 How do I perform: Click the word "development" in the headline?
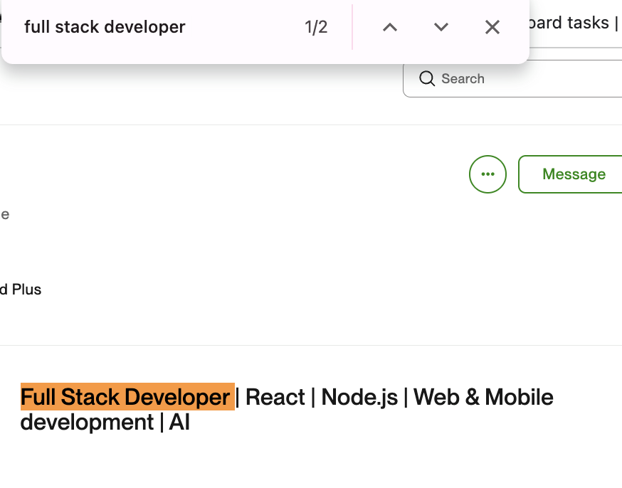tap(87, 423)
